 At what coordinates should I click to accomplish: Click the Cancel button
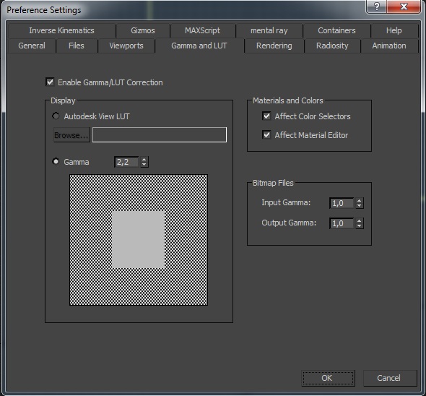tap(390, 378)
